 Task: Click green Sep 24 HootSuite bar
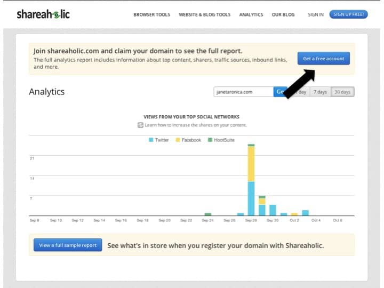point(207,214)
